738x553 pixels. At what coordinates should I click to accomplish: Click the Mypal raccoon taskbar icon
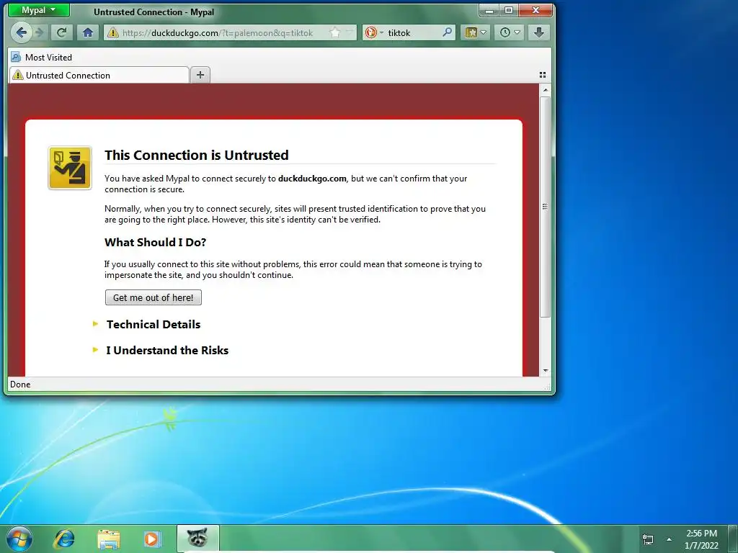(197, 539)
